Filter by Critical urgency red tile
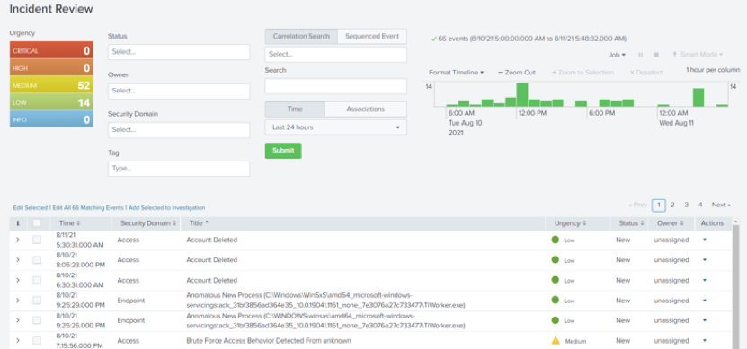 click(x=51, y=50)
